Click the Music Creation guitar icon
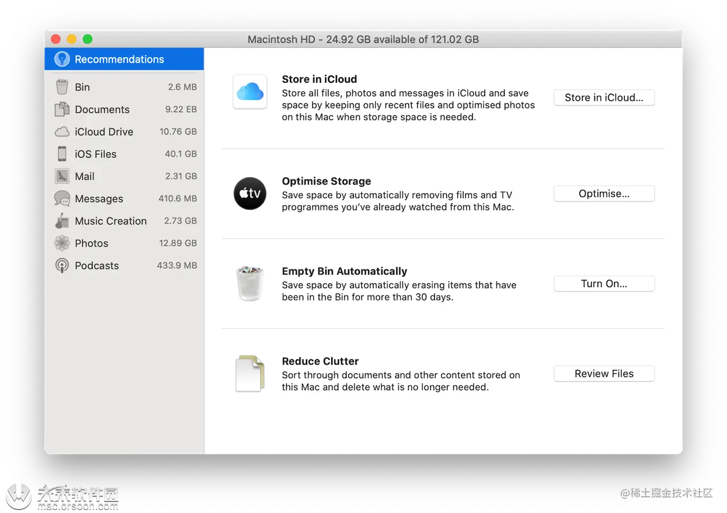Image resolution: width=727 pixels, height=513 pixels. click(x=62, y=221)
